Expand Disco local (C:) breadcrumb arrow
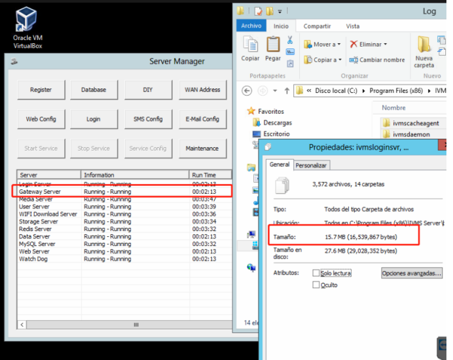 pyautogui.click(x=363, y=91)
